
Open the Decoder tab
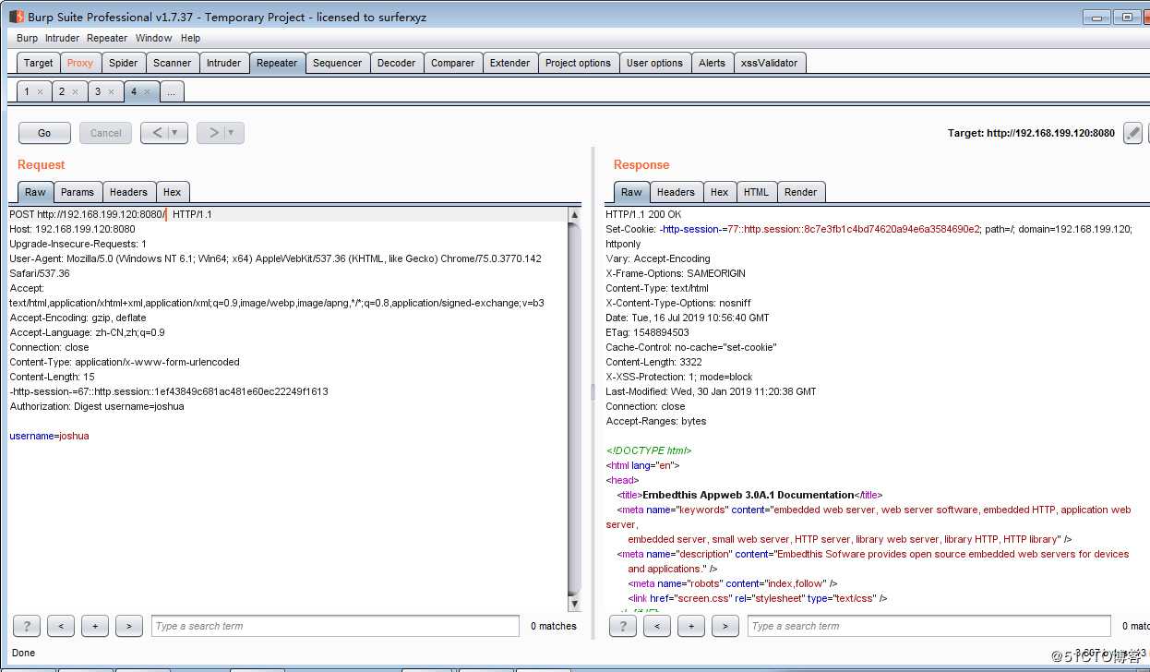pos(397,63)
